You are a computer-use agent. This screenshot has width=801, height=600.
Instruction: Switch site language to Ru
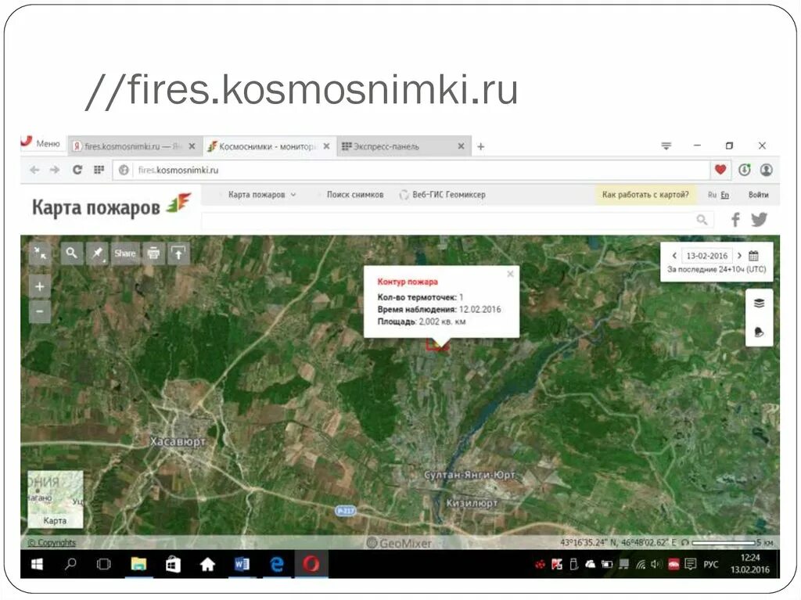pos(712,195)
